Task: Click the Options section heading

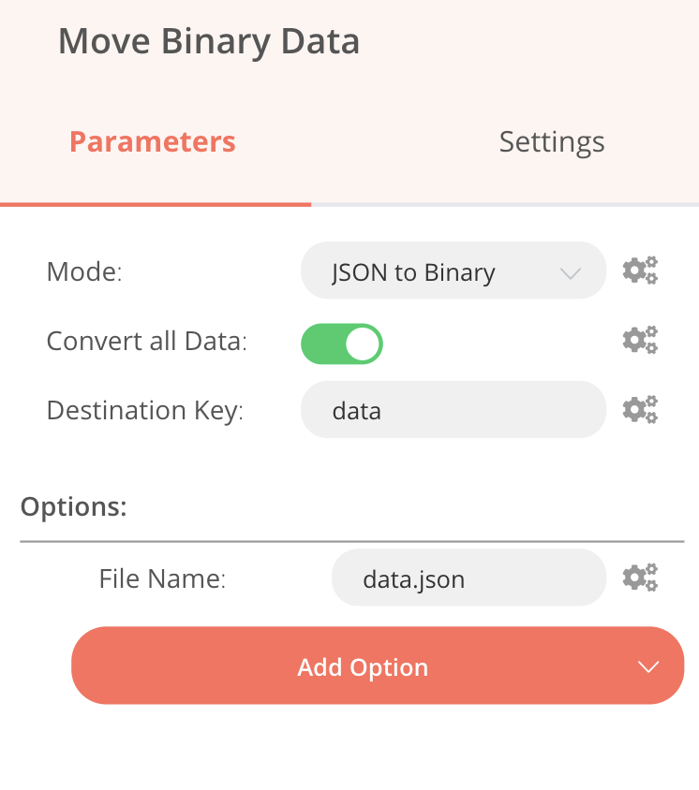Action: (x=73, y=506)
